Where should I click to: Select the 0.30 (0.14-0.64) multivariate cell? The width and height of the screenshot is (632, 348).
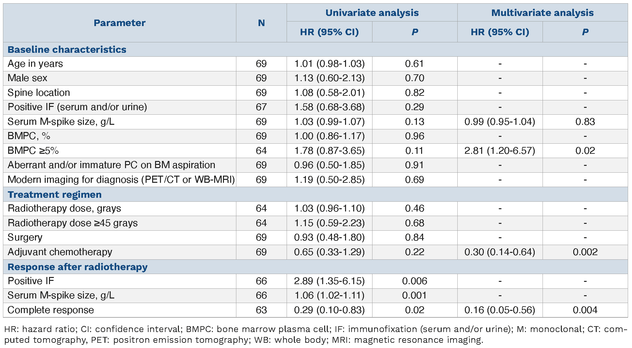(x=500, y=252)
